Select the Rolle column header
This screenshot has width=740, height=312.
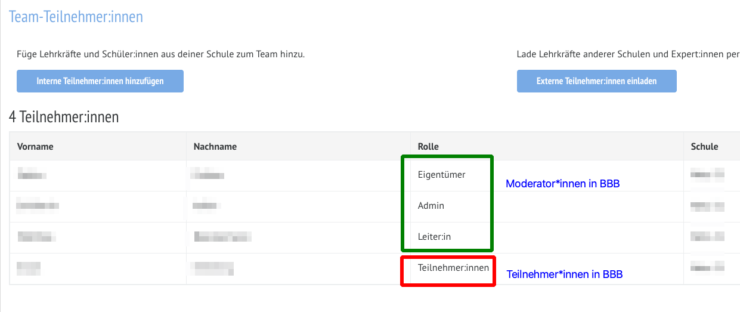(x=428, y=147)
